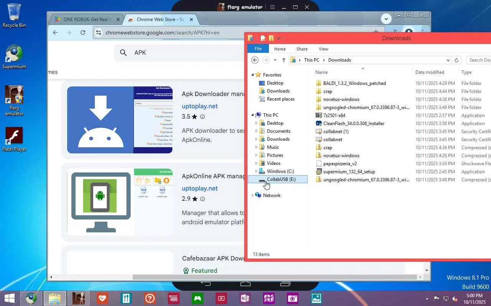Open the OneNote taskbar app

pyautogui.click(x=245, y=298)
